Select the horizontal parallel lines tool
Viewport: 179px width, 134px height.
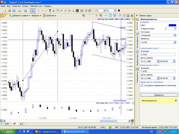[x=58, y=11]
